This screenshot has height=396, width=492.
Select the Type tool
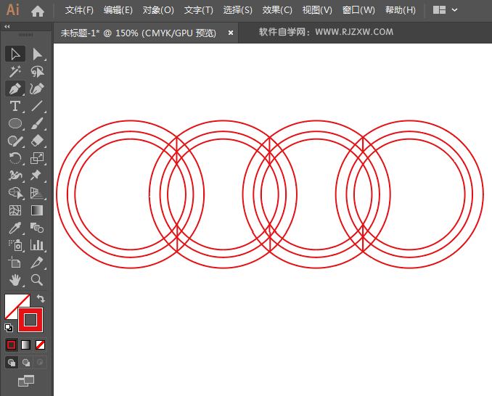coord(15,107)
